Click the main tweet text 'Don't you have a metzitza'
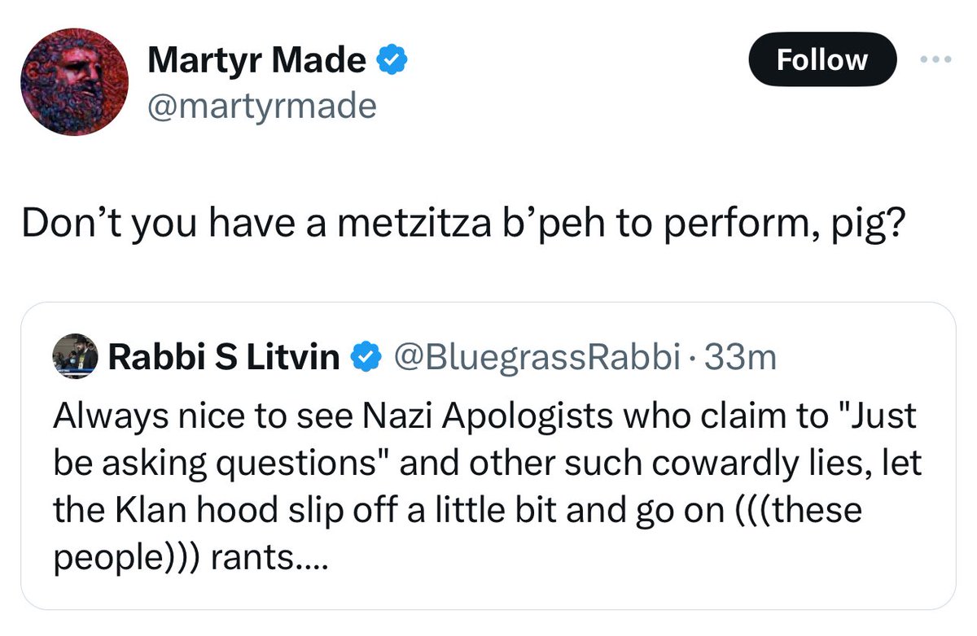977x636 pixels. click(221, 224)
